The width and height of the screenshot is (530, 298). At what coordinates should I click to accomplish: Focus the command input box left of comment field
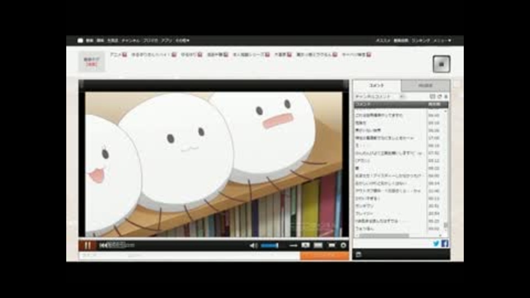[x=102, y=256]
